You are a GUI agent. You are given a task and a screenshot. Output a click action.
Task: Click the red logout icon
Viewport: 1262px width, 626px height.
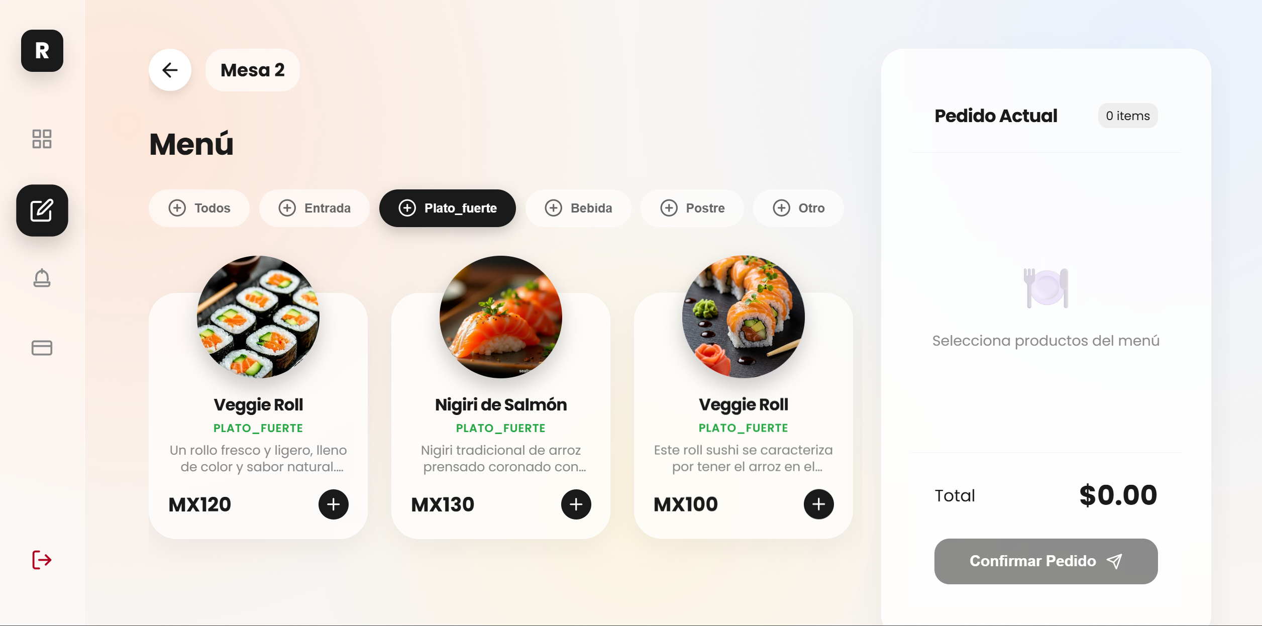click(x=42, y=559)
